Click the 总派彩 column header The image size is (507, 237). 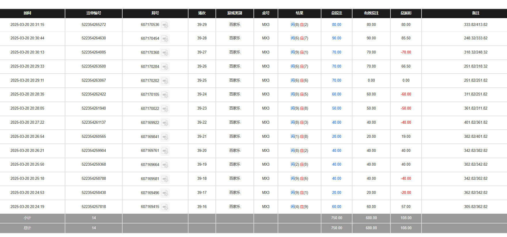click(406, 13)
